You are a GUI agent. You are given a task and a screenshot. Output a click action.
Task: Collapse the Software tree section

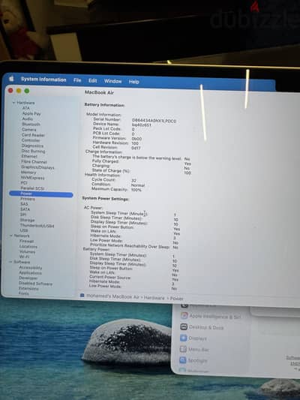click(10, 262)
